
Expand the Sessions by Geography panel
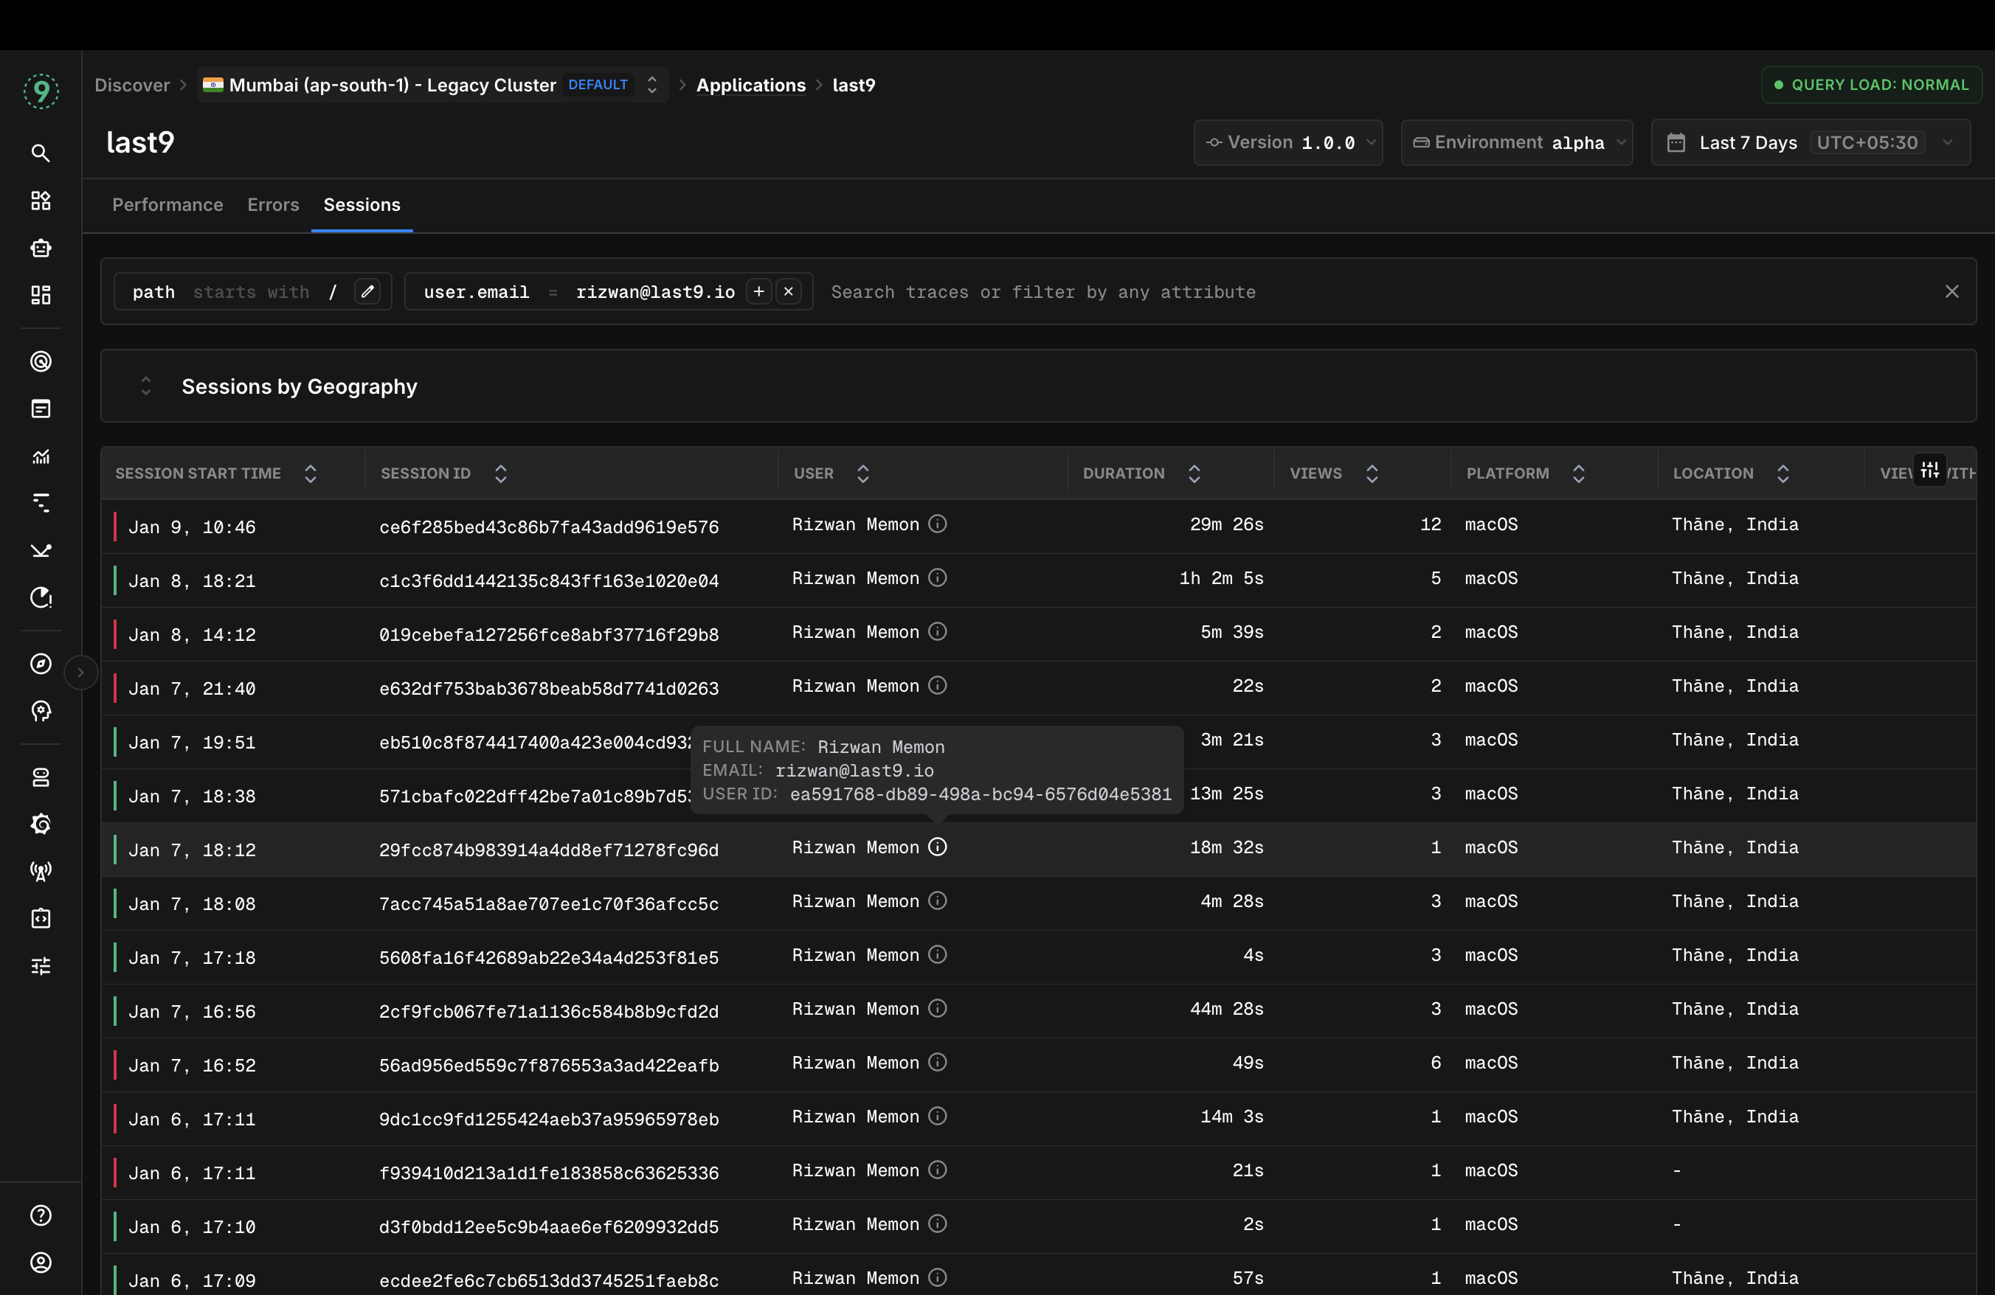coord(146,386)
